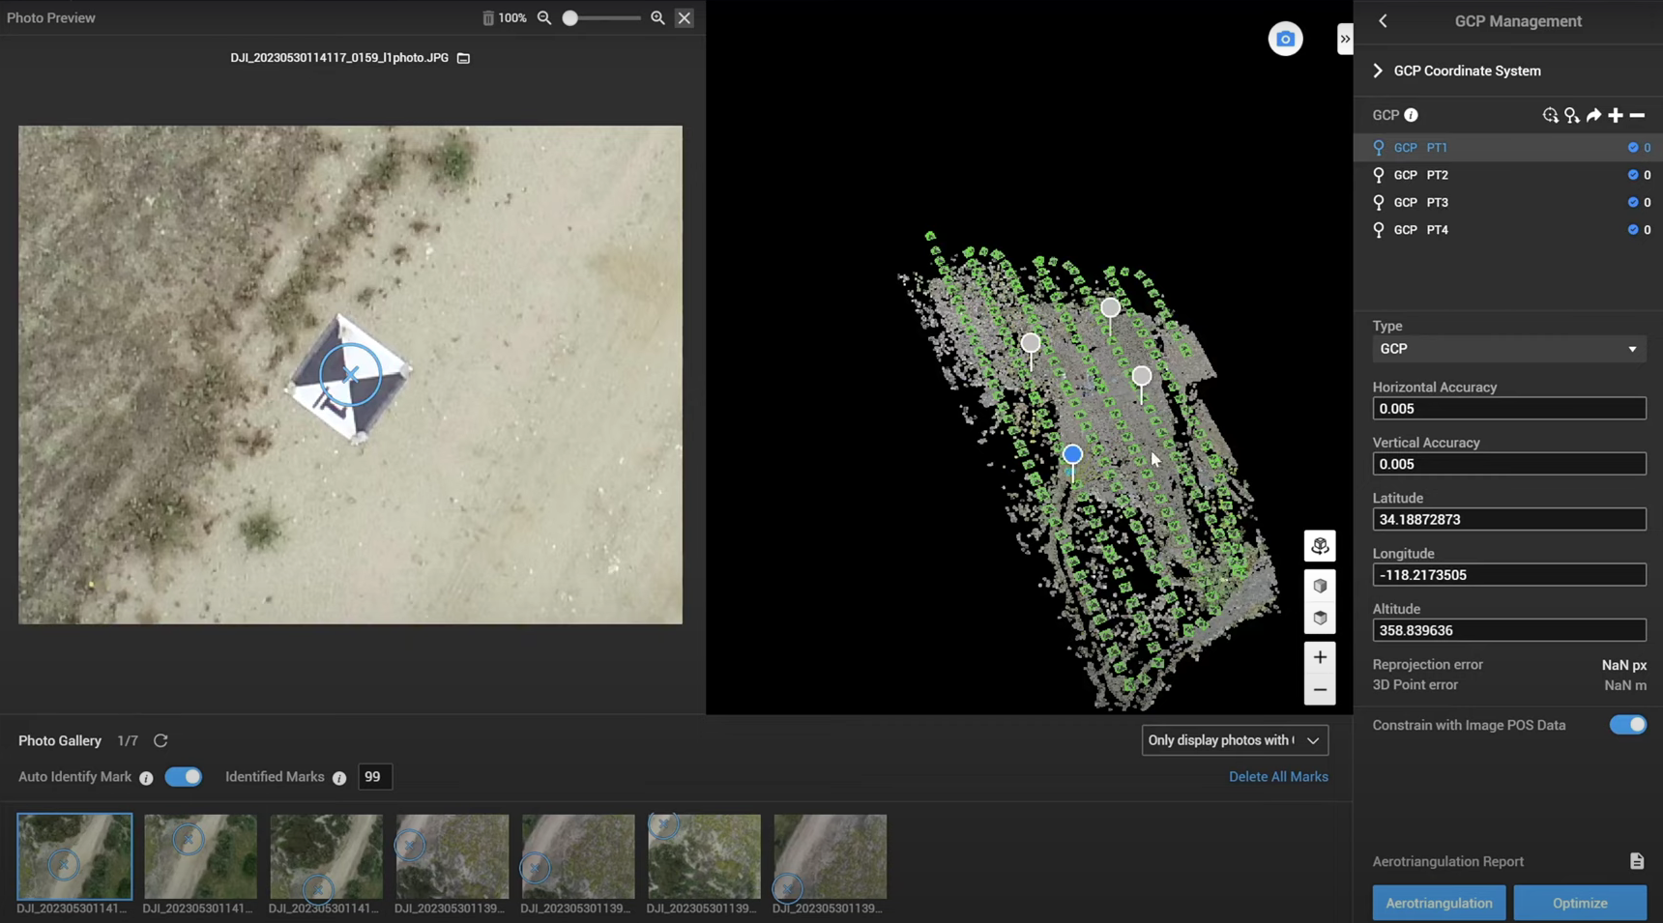1663x923 pixels.
Task: Open the Type dropdown showing GCP
Action: pos(1509,349)
